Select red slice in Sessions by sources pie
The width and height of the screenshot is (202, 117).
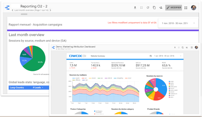coord(159,96)
